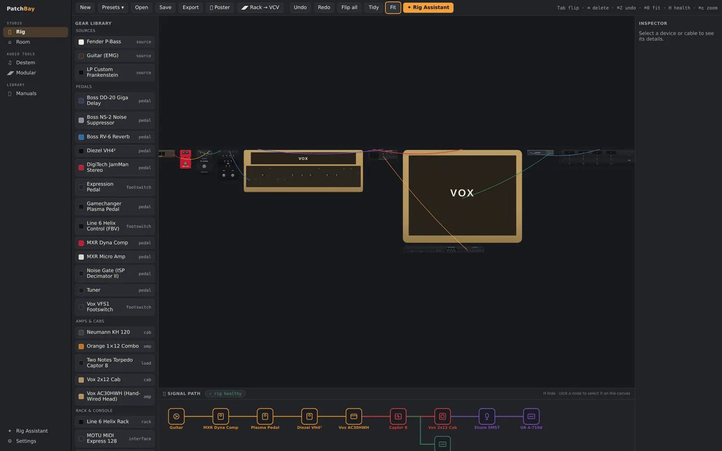Image resolution: width=722 pixels, height=451 pixels.
Task: Choose the Line 6 Helix Rack
Action: (115, 422)
